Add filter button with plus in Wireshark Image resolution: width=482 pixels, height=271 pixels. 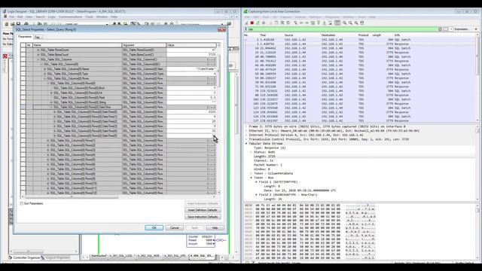[477, 29]
